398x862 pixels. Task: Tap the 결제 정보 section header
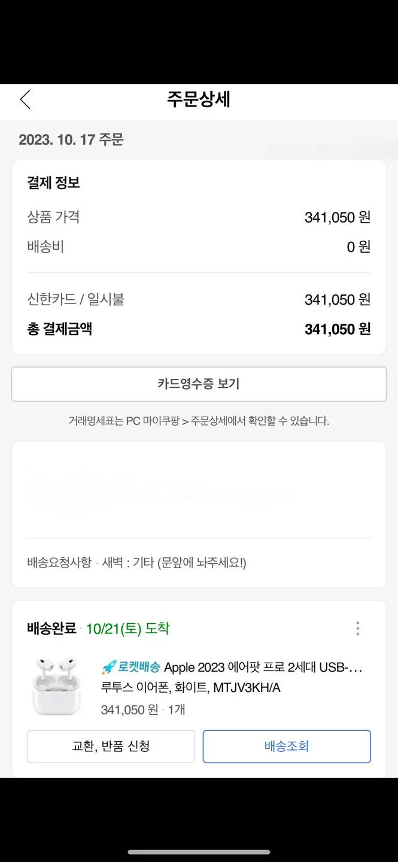point(53,183)
